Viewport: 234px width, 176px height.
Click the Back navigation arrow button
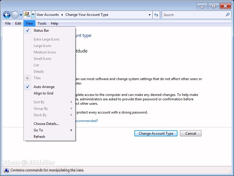pyautogui.click(x=7, y=15)
